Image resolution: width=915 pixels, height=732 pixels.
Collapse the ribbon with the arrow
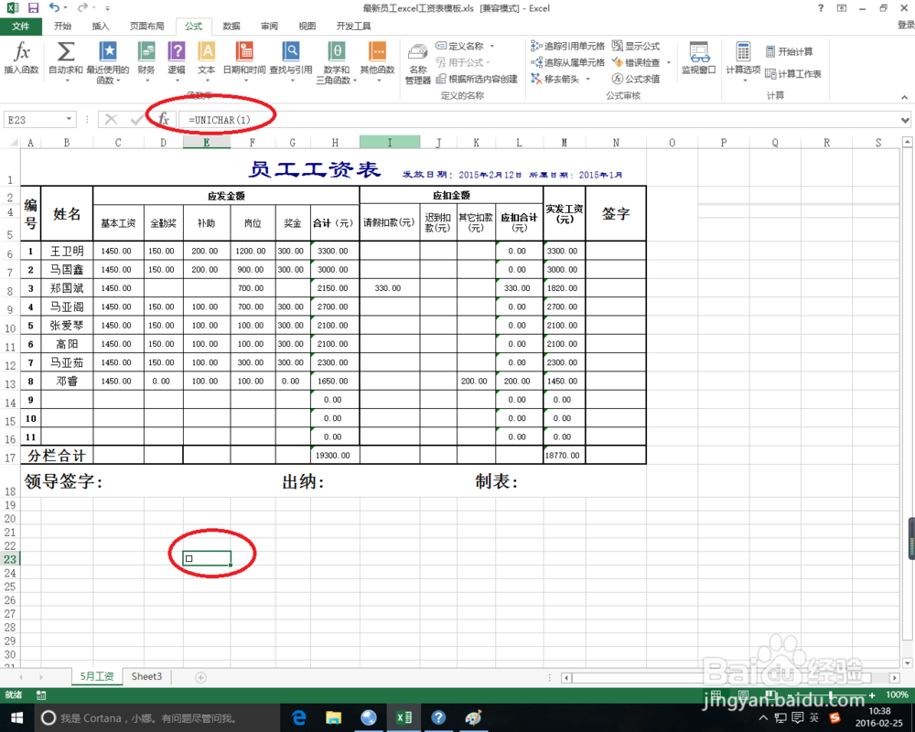[x=905, y=97]
